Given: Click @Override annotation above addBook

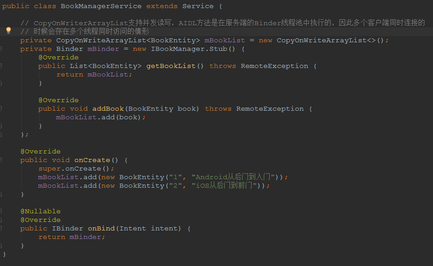Looking at the screenshot, I should tap(59, 100).
